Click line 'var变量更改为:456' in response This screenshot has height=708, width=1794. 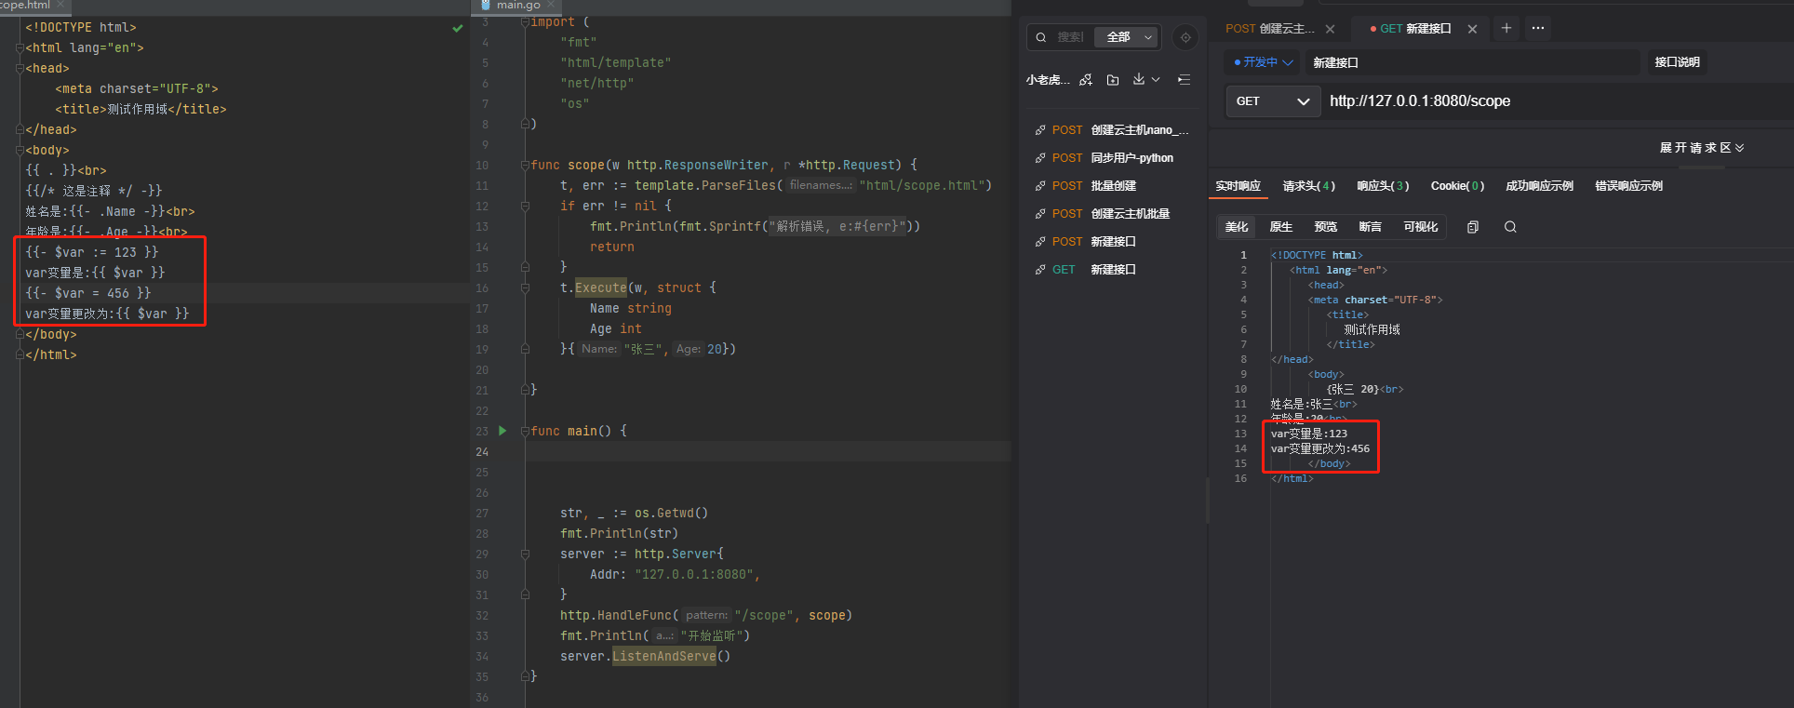pos(1320,448)
